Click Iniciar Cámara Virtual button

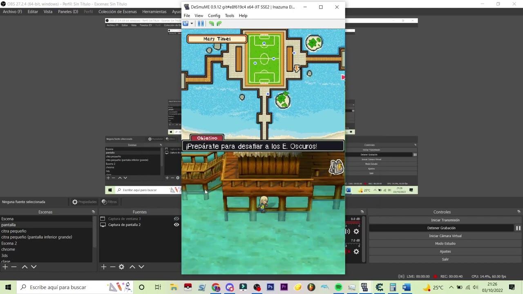(445, 236)
